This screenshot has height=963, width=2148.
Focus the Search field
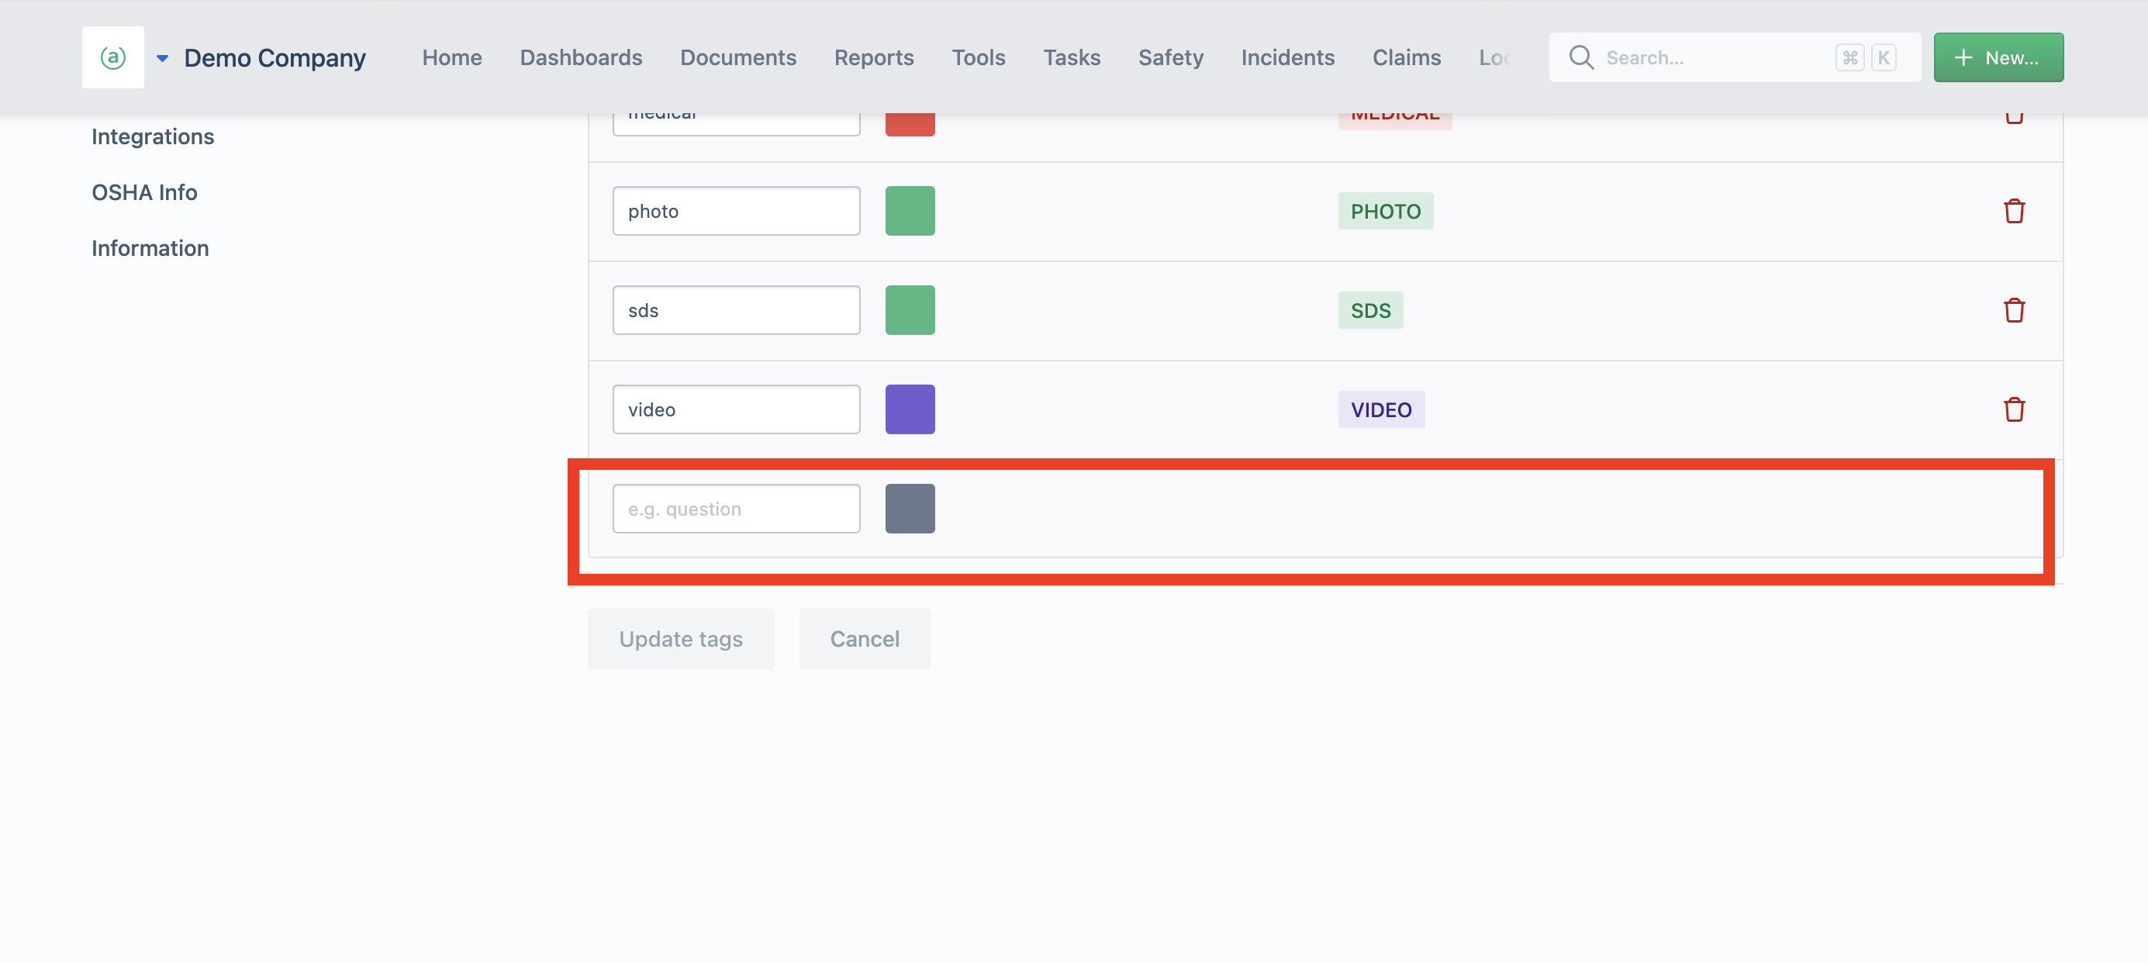tap(1735, 57)
